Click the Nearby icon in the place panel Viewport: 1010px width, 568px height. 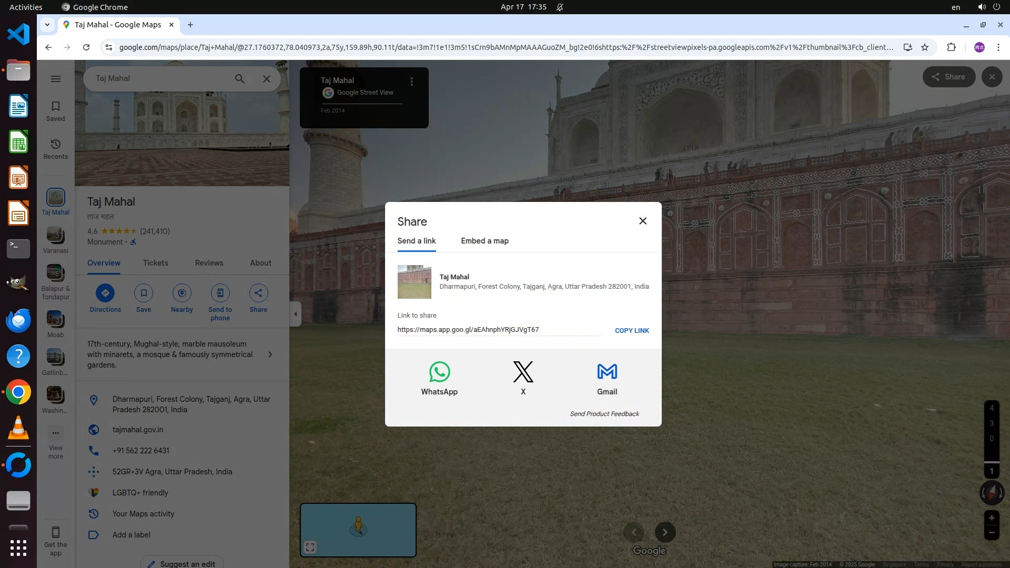pos(182,293)
